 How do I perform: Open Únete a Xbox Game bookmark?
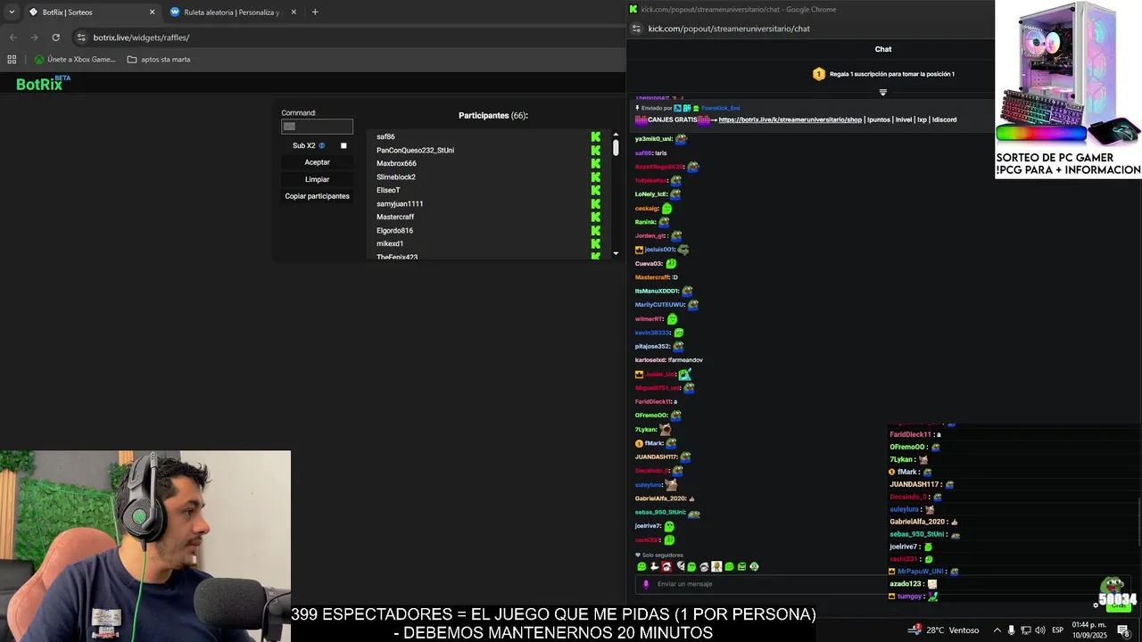75,60
